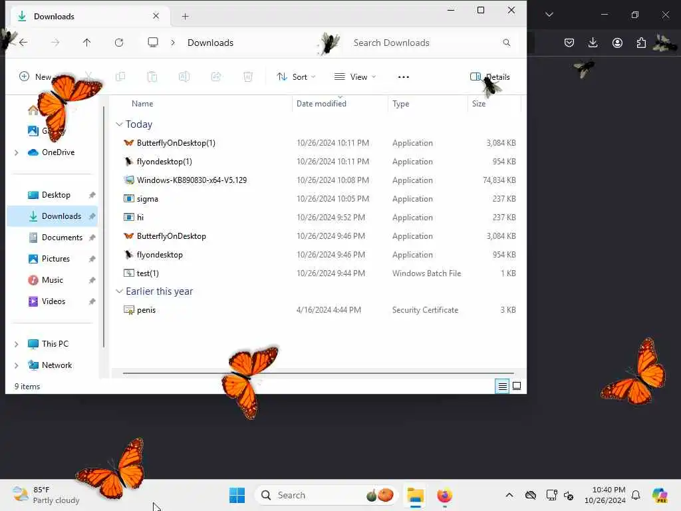Viewport: 681px width, 511px height.
Task: Open File Explorer from the taskbar
Action: click(x=415, y=495)
